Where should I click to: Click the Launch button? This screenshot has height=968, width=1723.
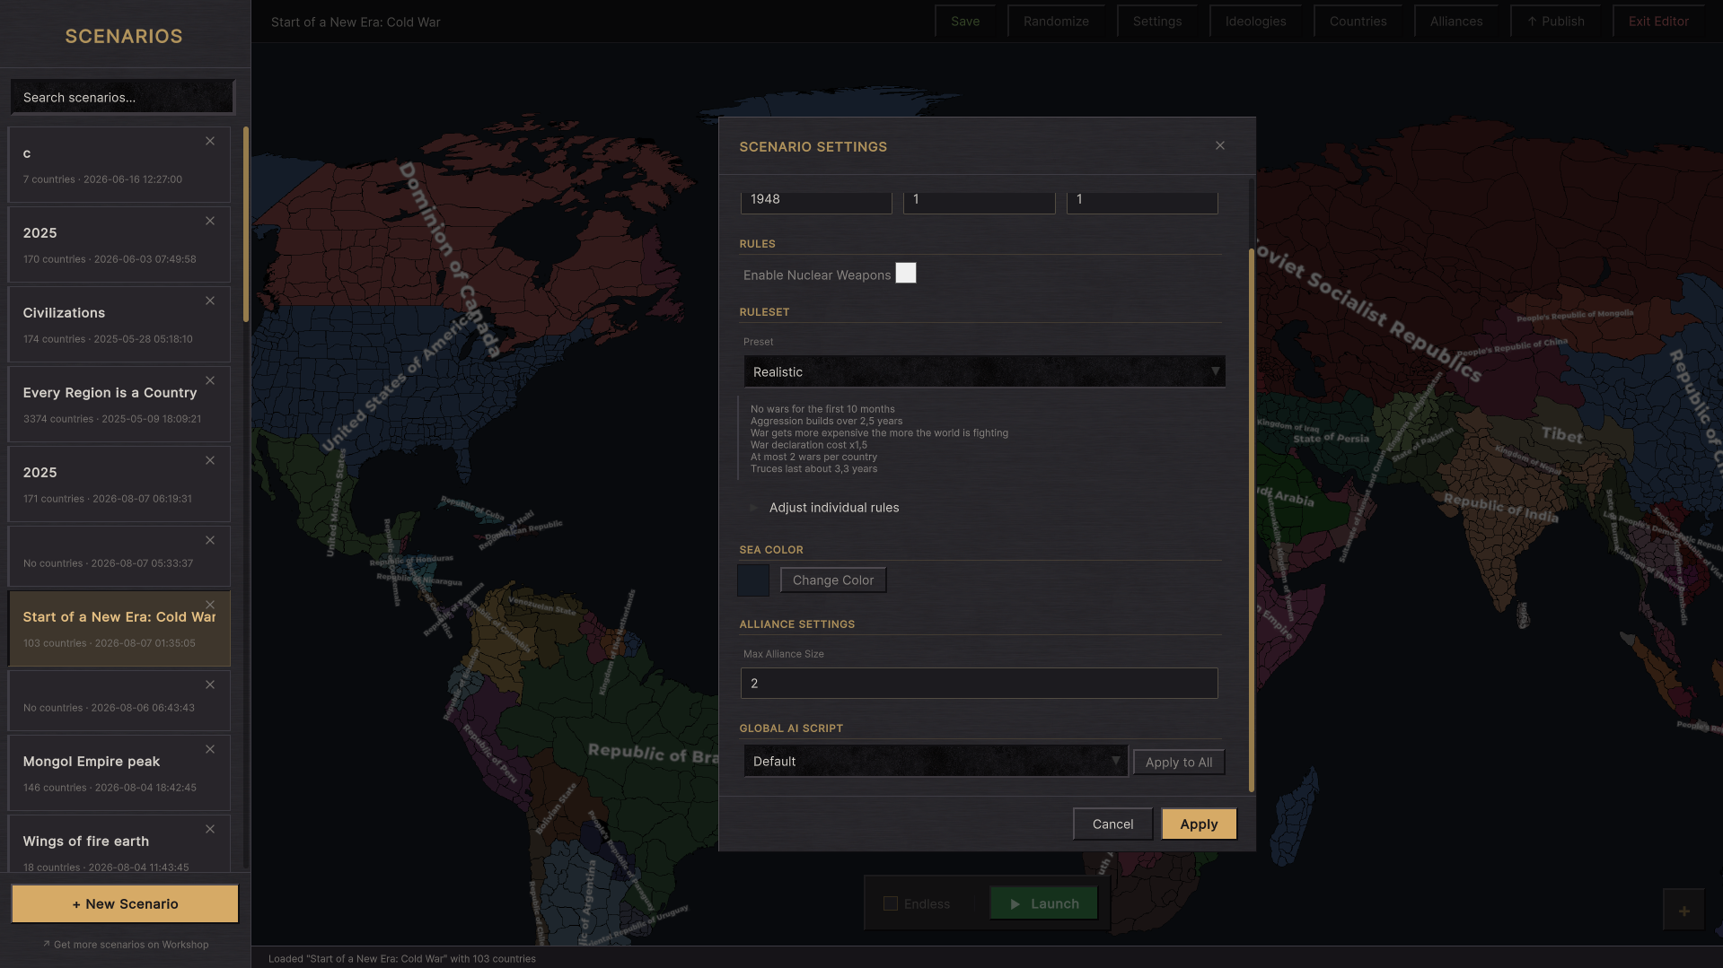pos(1043,903)
